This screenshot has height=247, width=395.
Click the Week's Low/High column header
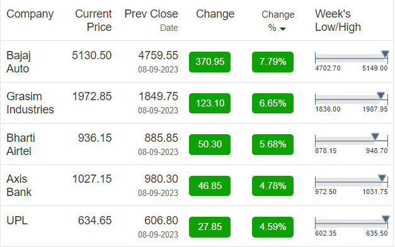click(338, 20)
